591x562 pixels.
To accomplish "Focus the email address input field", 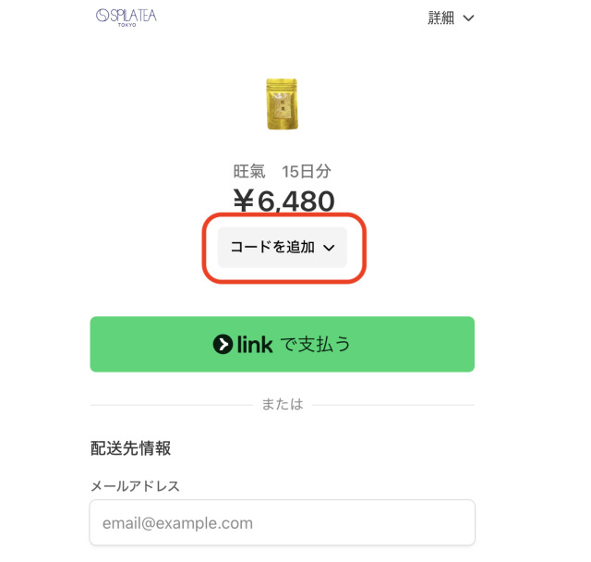I will click(282, 523).
